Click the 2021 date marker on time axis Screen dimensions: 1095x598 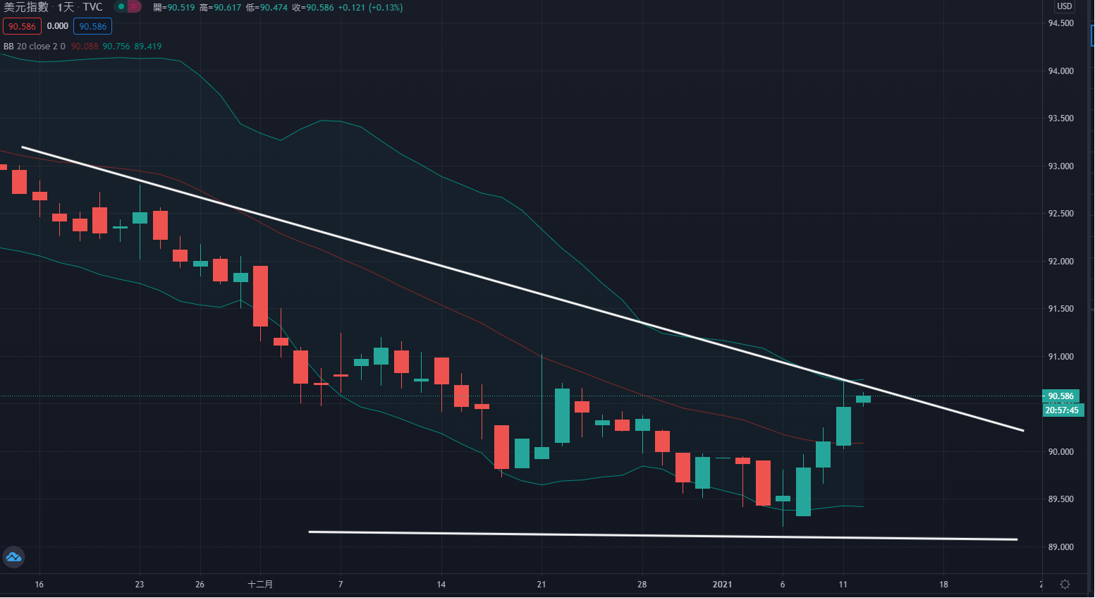(722, 584)
